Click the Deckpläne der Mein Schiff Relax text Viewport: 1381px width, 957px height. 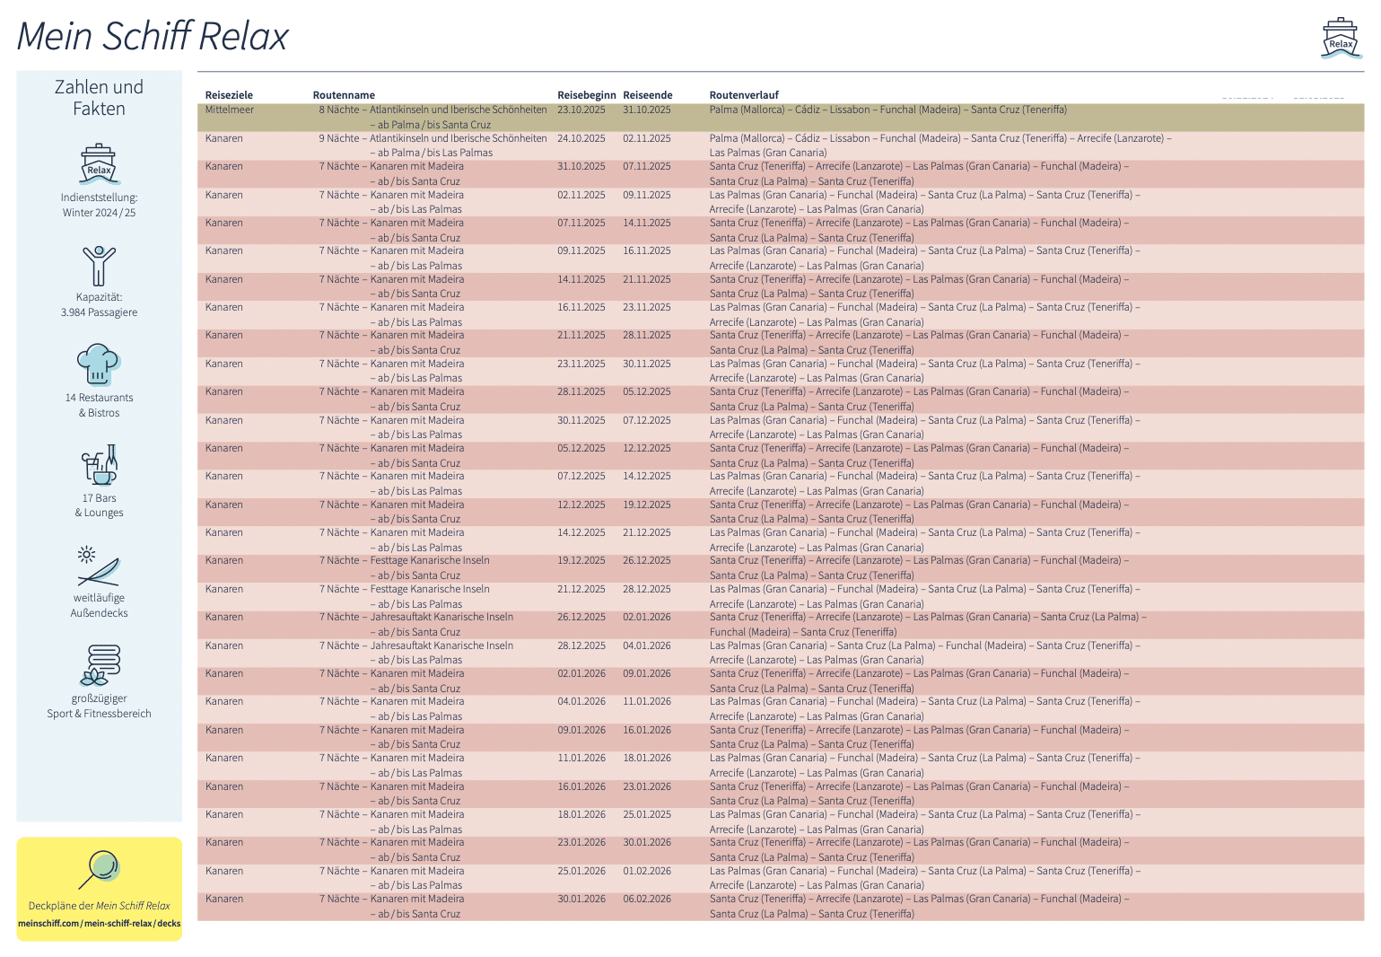(x=99, y=906)
